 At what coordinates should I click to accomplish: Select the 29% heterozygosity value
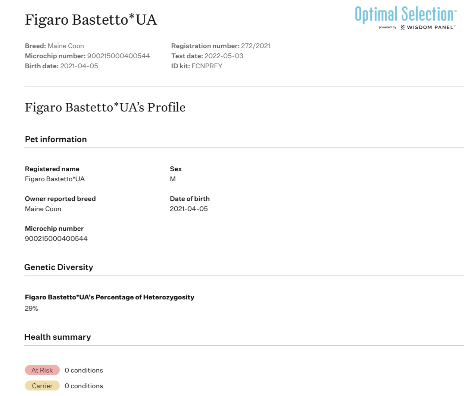click(31, 308)
